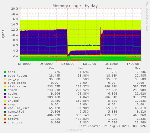150x133 pixels.
Task: Click the 'inactive' legend label
Action: (15, 122)
